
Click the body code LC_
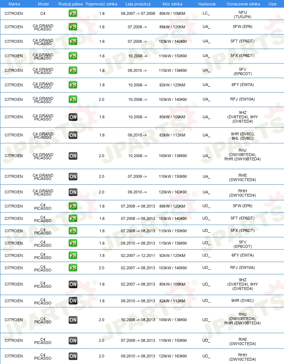pyautogui.click(x=206, y=13)
